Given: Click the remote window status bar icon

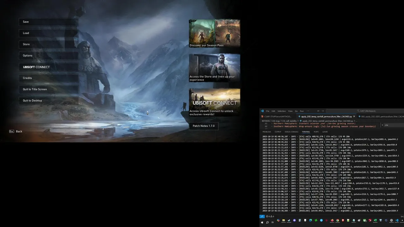Looking at the screenshot, I should tap(262, 216).
